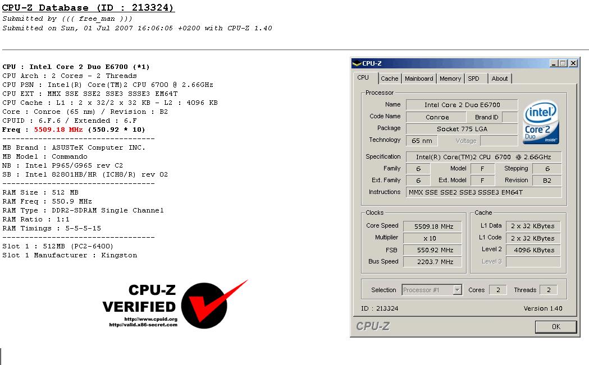
Task: Click the Slot 1 Manufacturer : Kingston line
Action: [x=70, y=255]
